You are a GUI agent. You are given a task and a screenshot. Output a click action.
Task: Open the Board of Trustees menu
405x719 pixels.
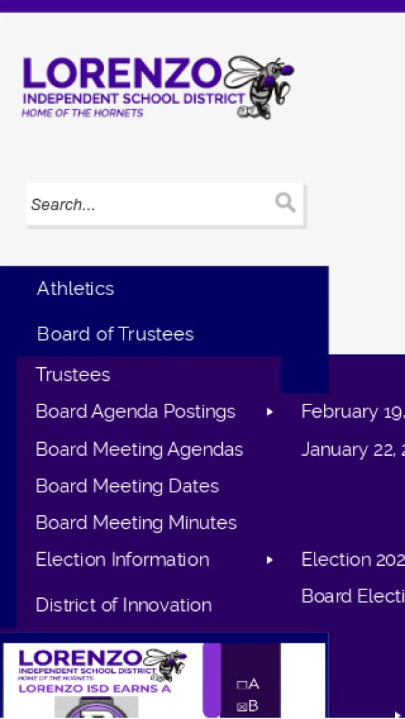point(115,334)
